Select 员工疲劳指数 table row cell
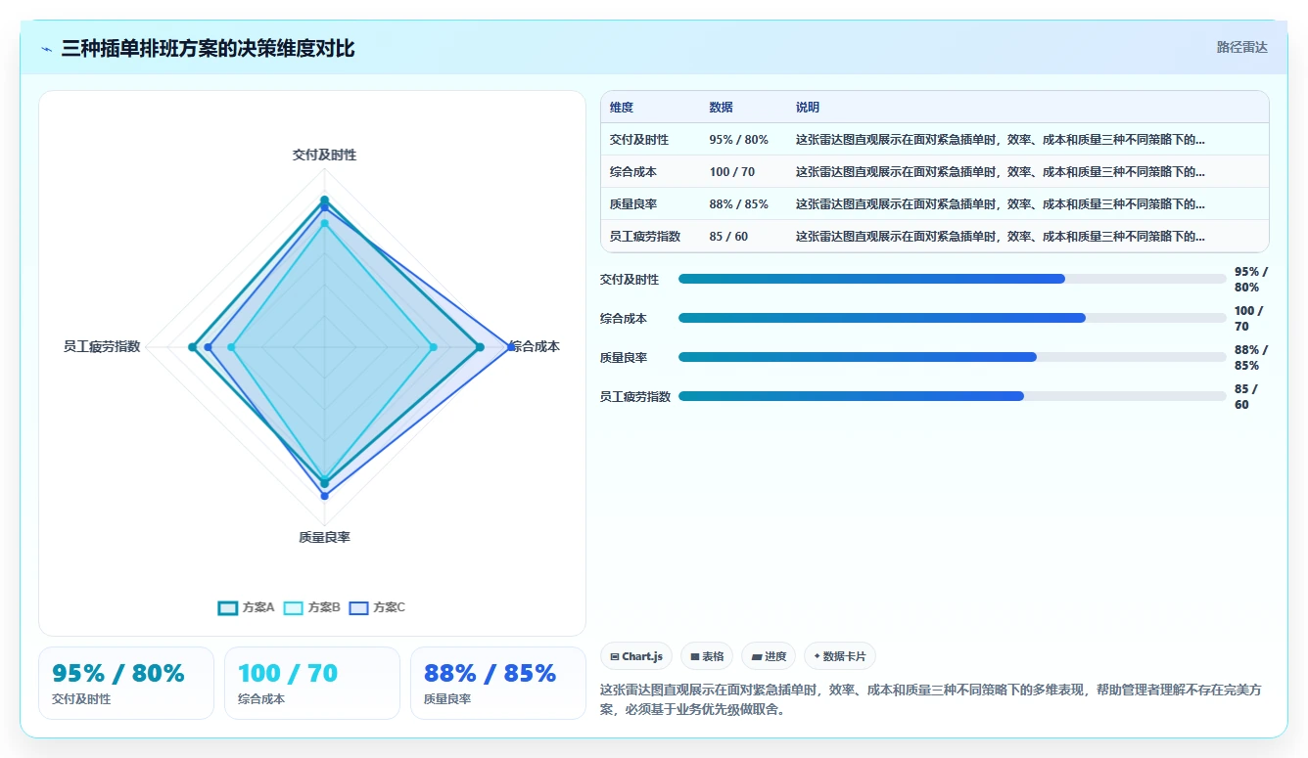 [645, 237]
